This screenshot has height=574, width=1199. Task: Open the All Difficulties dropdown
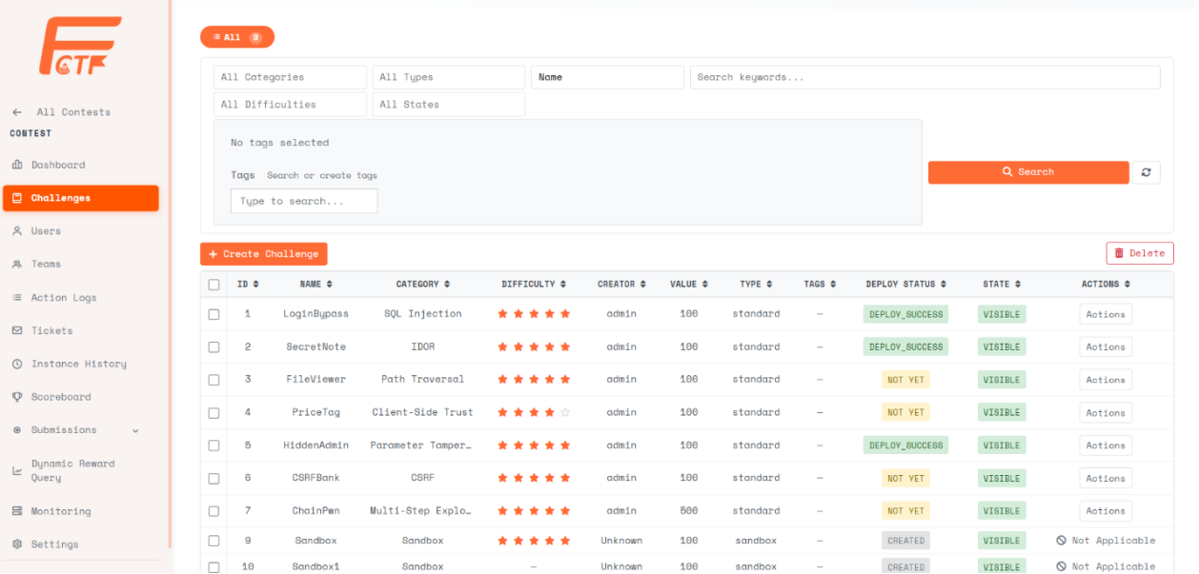[x=290, y=105]
